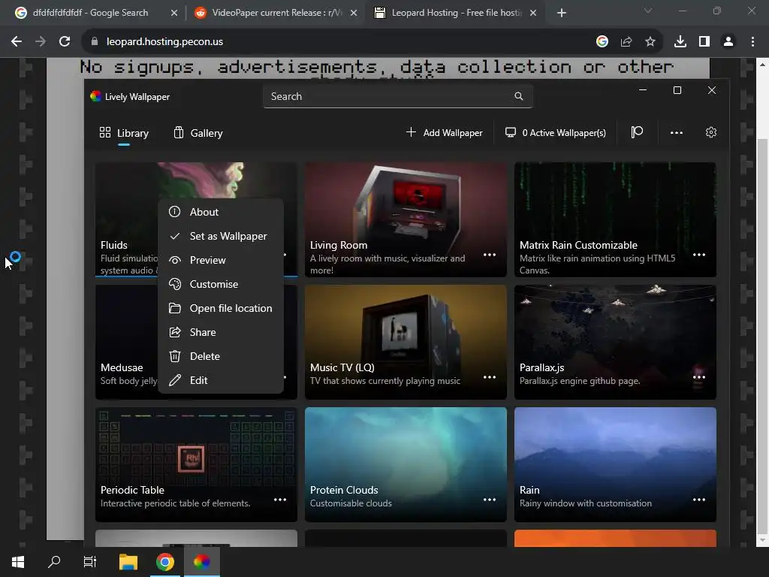This screenshot has height=577, width=769.
Task: Open About from the context menu
Action: [x=221, y=212]
